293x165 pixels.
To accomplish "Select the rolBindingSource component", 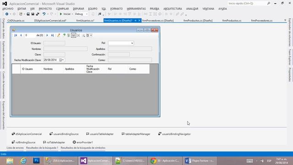I will (23, 142).
